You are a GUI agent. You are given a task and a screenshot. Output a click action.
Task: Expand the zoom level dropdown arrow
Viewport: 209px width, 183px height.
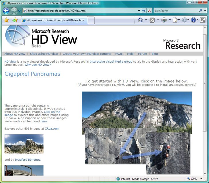pyautogui.click(x=201, y=179)
